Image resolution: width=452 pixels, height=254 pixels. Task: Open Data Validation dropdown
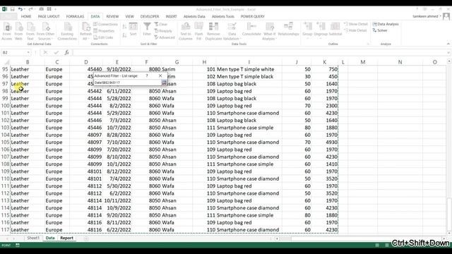point(232,31)
